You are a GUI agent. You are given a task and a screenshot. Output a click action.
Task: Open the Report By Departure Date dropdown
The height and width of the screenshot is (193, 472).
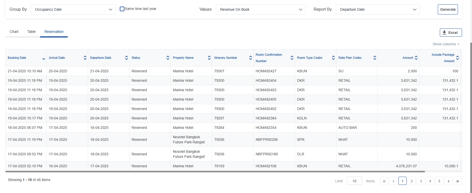377,9
